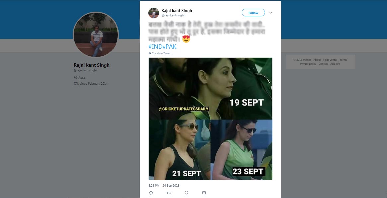The height and width of the screenshot is (198, 387).
Task: Open the @rajnikantsinghr handle in tweet header
Action: (173, 15)
